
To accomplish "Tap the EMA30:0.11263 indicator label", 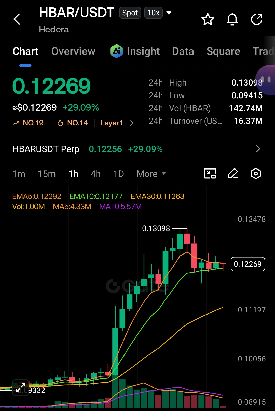I will [157, 196].
